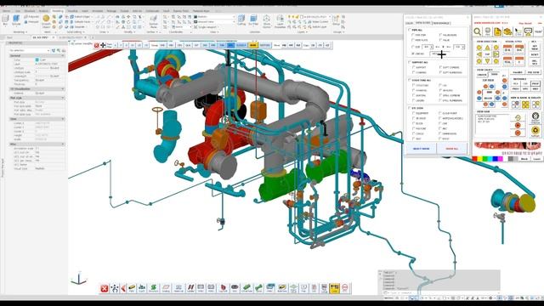Open the No selection dropdown in Properties palette
544x306 pixels.
(x=29, y=51)
